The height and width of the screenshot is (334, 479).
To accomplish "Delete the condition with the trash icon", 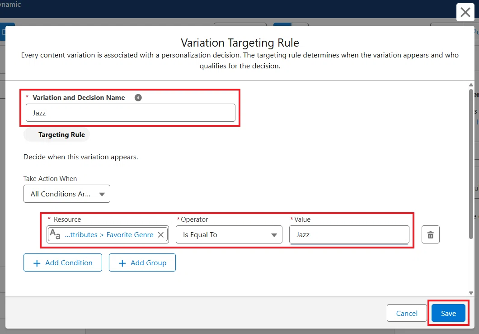I will 431,234.
